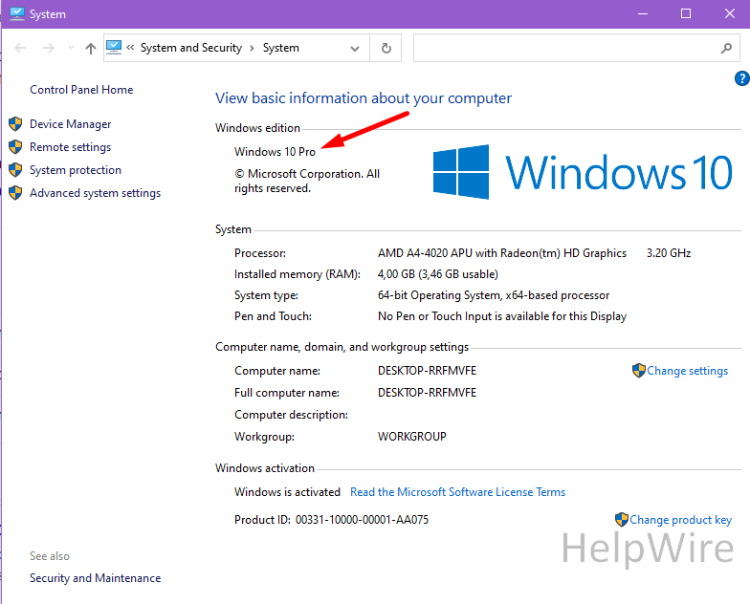Click the Back navigation arrow

click(x=20, y=48)
